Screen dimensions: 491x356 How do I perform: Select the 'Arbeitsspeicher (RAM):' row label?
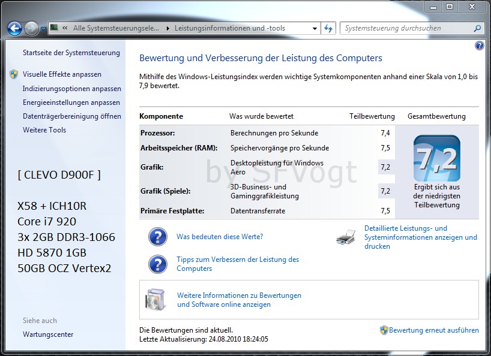pyautogui.click(x=179, y=148)
